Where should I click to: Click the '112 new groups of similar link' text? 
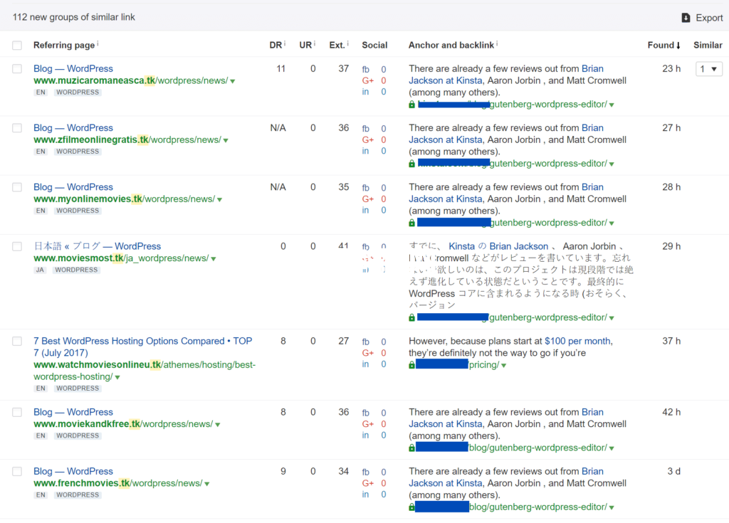click(73, 17)
